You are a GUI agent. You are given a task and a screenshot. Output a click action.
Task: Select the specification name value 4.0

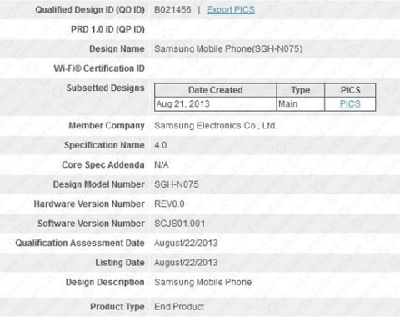click(x=161, y=145)
